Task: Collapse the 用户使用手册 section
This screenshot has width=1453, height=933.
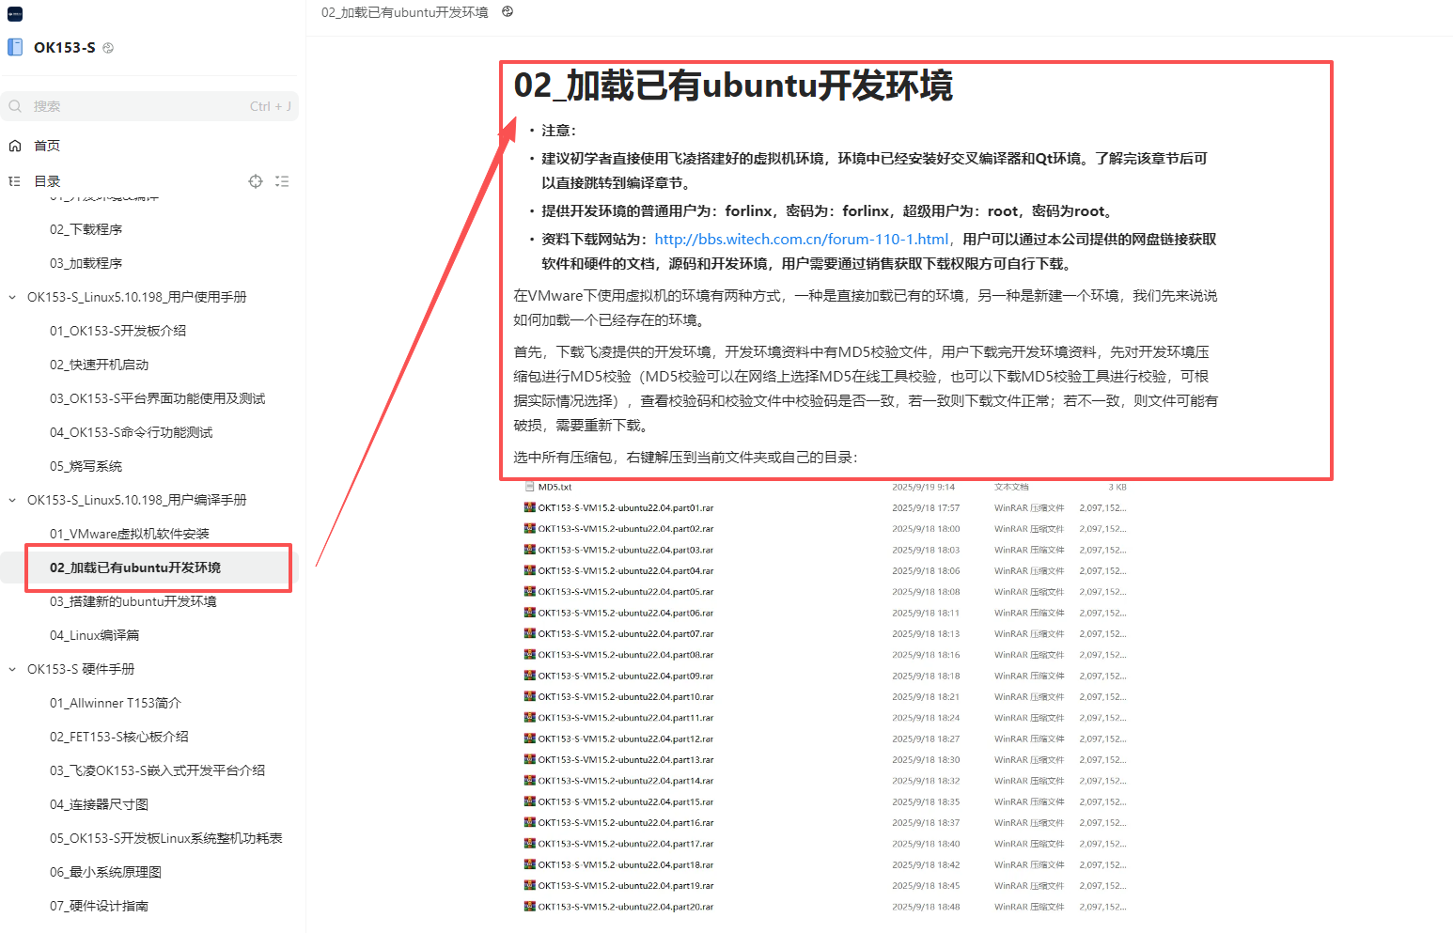Action: pyautogui.click(x=11, y=296)
